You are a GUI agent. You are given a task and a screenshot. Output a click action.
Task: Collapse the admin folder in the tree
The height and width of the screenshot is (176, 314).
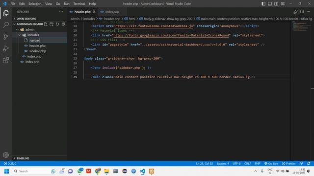tap(18, 29)
